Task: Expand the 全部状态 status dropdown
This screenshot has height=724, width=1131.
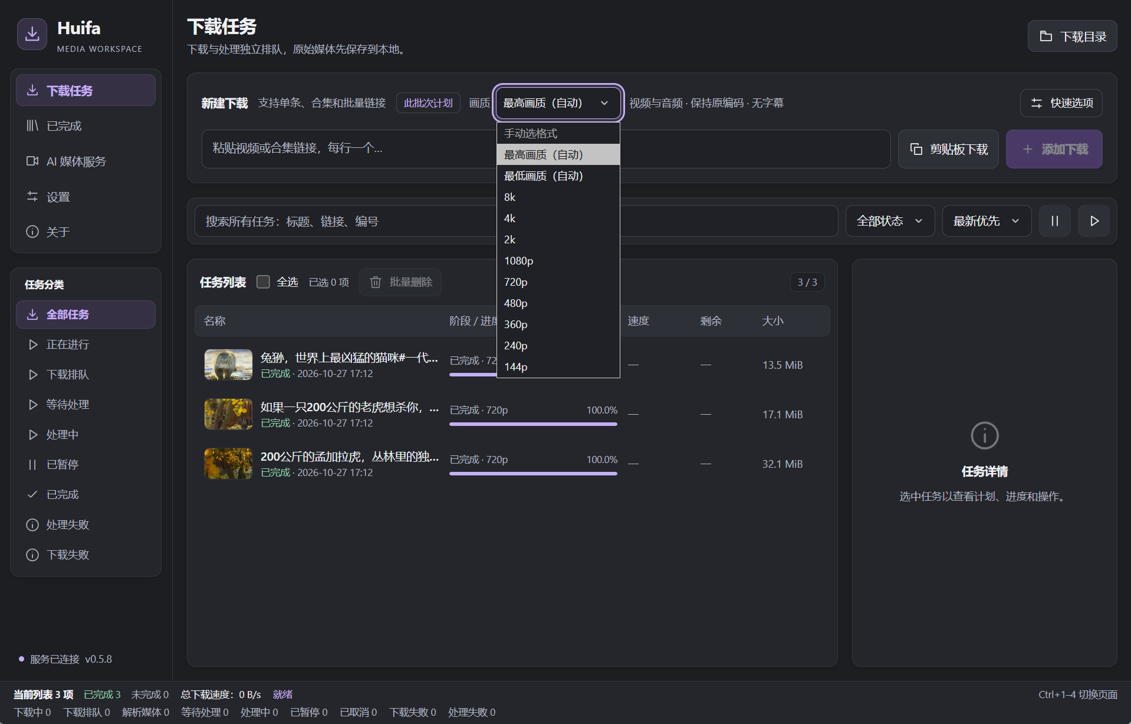Action: pyautogui.click(x=890, y=221)
